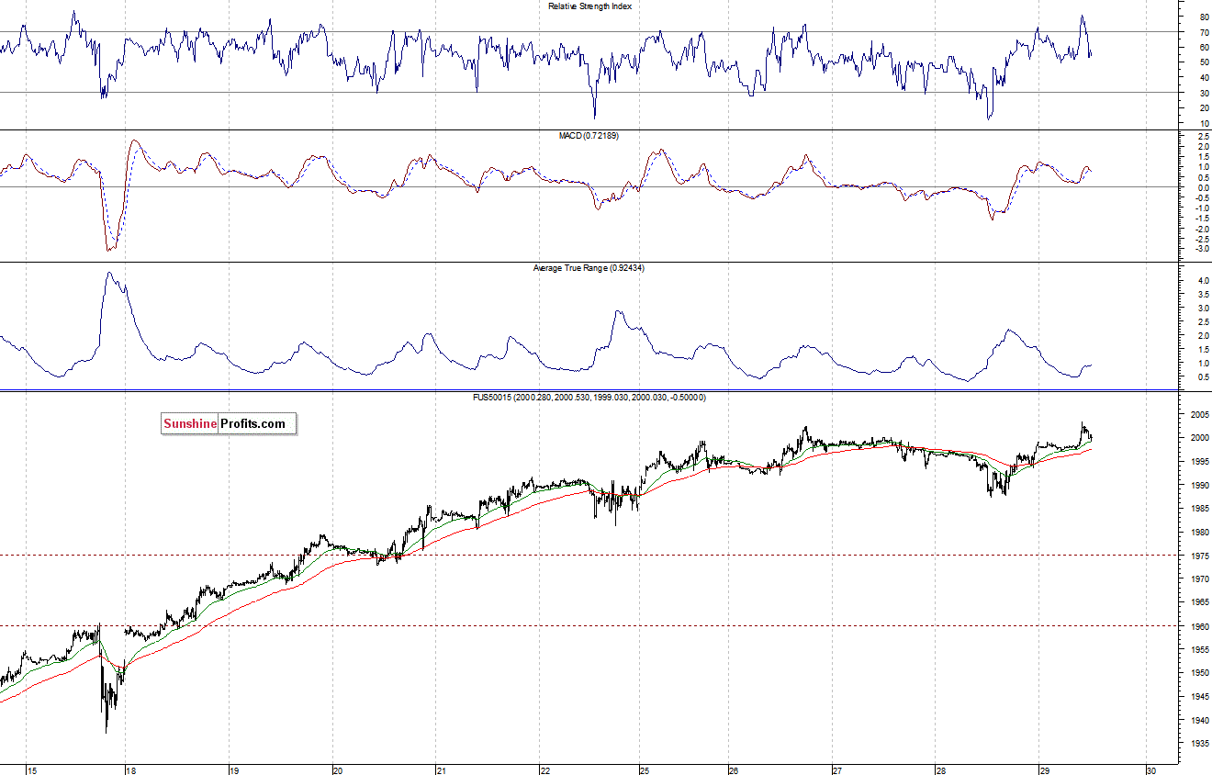Select date label 26 on the time axis
The height and width of the screenshot is (775, 1212).
pyautogui.click(x=733, y=769)
